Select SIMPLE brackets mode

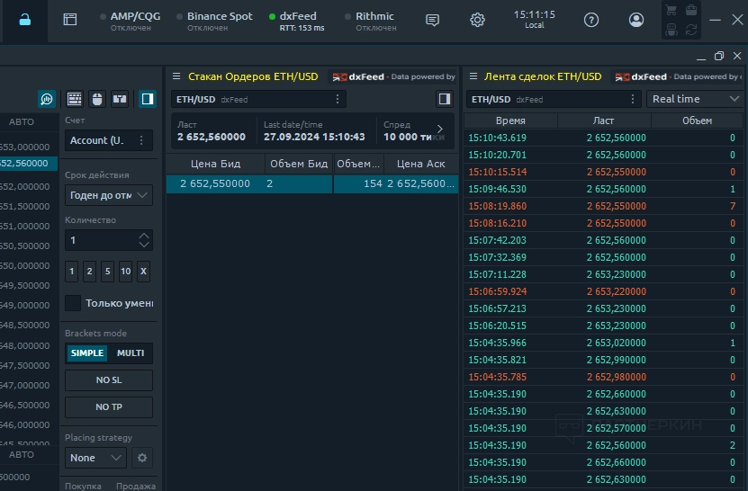point(86,353)
